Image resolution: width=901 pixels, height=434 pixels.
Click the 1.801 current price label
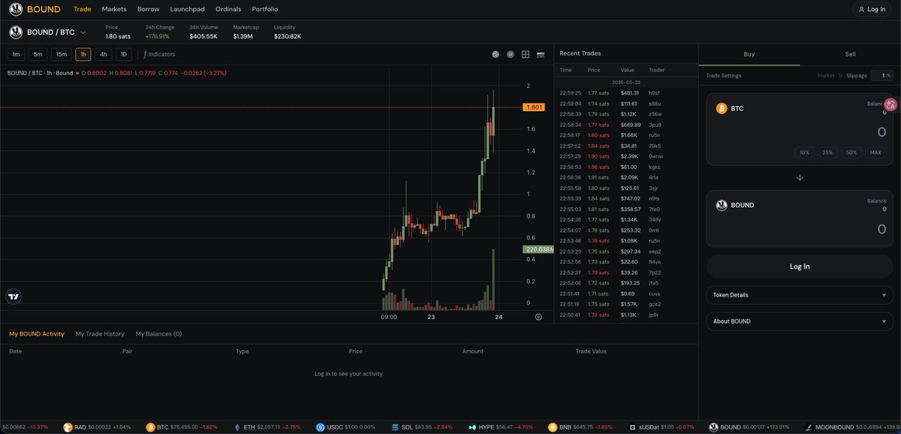coord(533,107)
